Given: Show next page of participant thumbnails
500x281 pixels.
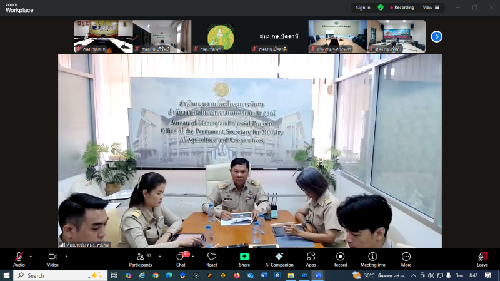Looking at the screenshot, I should (x=437, y=36).
